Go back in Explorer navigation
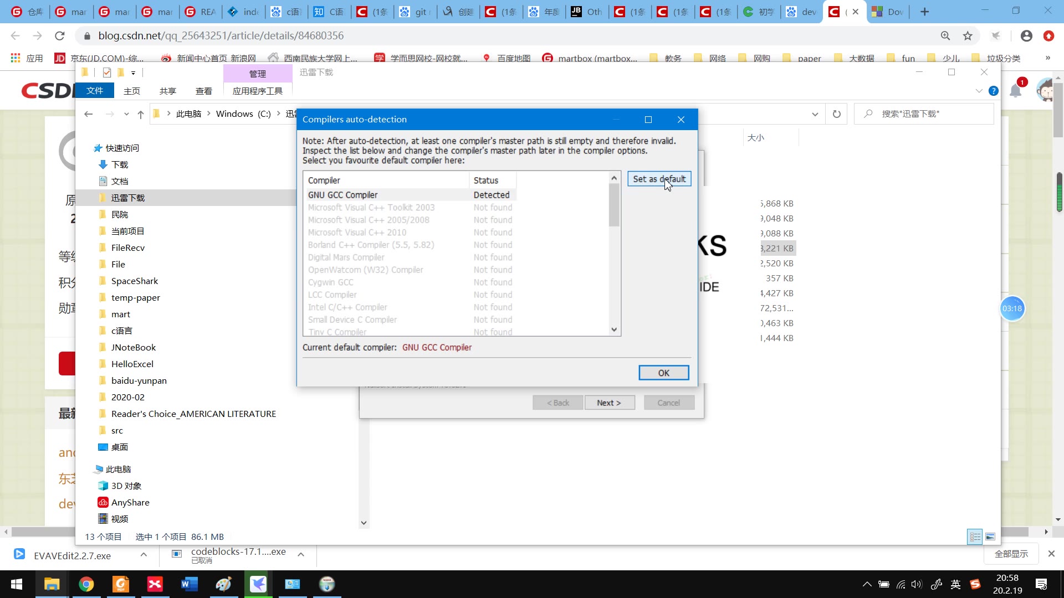This screenshot has height=598, width=1064. 89,114
